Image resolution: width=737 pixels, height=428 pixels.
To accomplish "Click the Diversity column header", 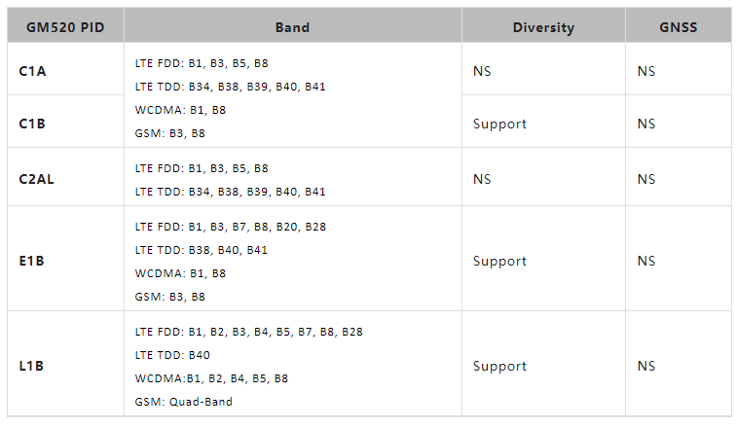I will click(x=543, y=27).
